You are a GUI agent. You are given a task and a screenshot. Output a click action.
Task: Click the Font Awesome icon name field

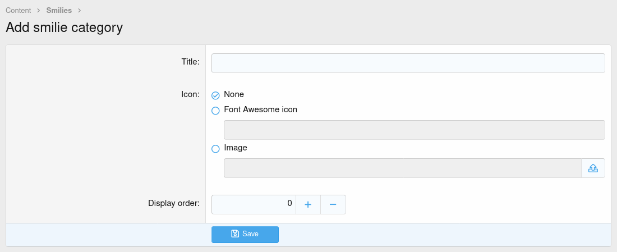pyautogui.click(x=414, y=130)
